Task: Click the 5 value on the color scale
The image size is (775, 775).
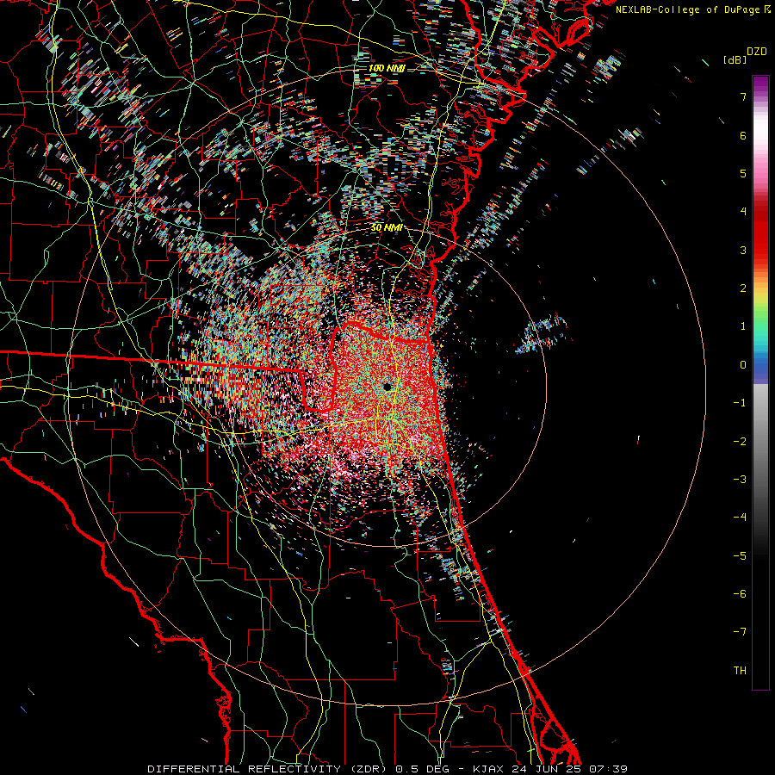Action: click(743, 173)
